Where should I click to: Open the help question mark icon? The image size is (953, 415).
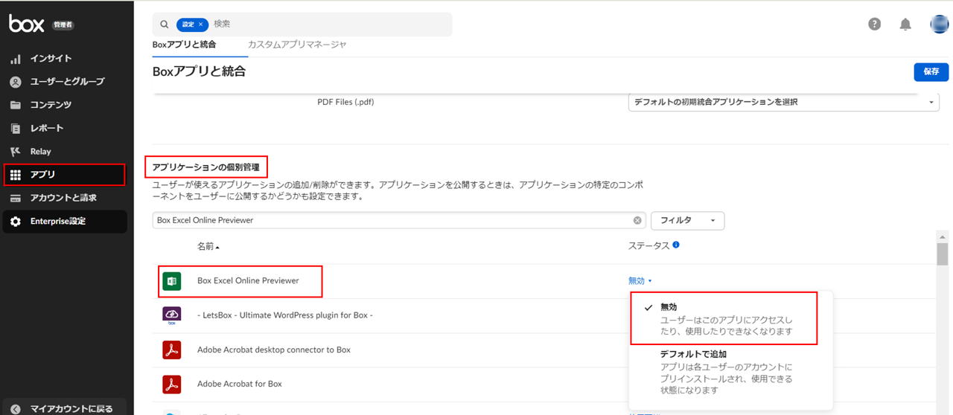click(875, 24)
